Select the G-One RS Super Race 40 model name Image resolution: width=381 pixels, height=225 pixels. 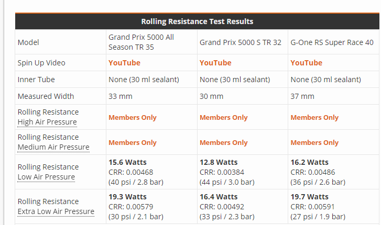(332, 42)
